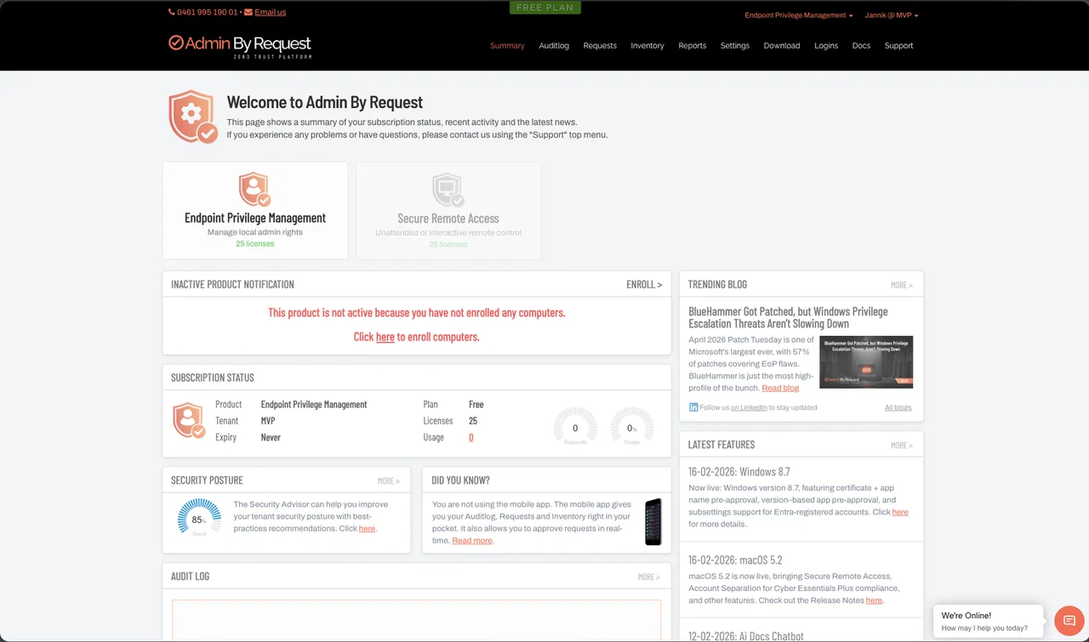Open the Docs menu
Viewport: 1089px width, 642px height.
point(861,46)
